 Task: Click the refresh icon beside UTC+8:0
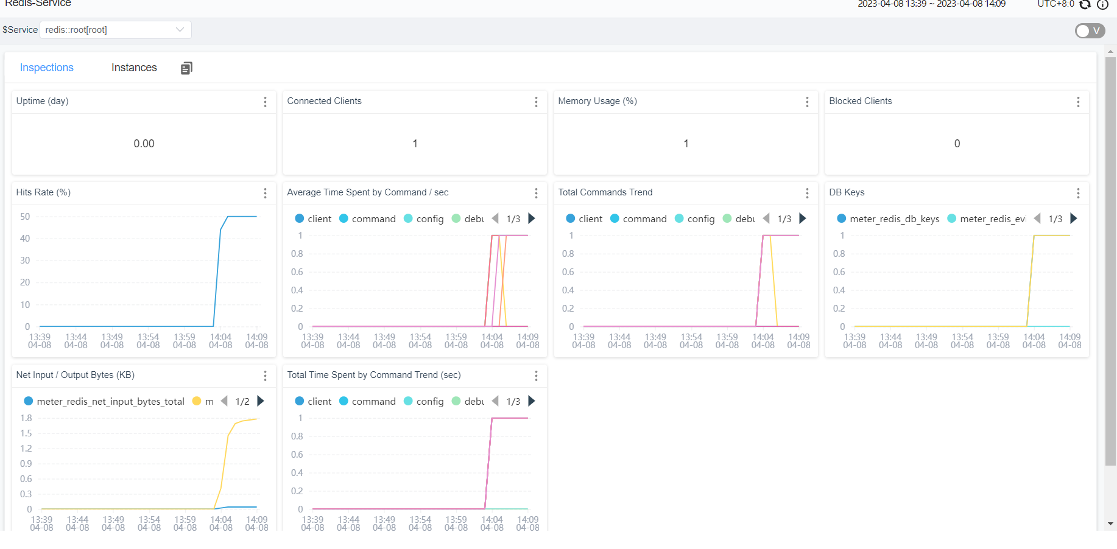(1085, 5)
